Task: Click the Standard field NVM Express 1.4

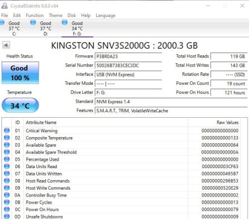Action: [x=171, y=102]
